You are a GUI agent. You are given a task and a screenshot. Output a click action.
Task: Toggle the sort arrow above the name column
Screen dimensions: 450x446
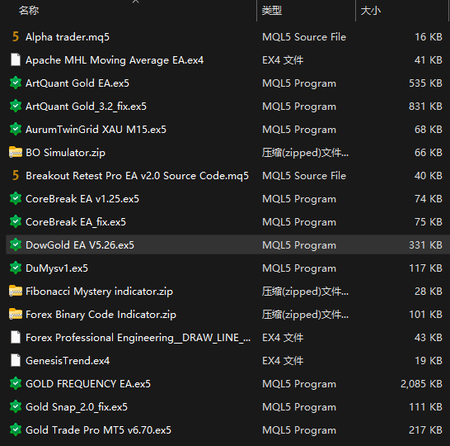[135, 2]
